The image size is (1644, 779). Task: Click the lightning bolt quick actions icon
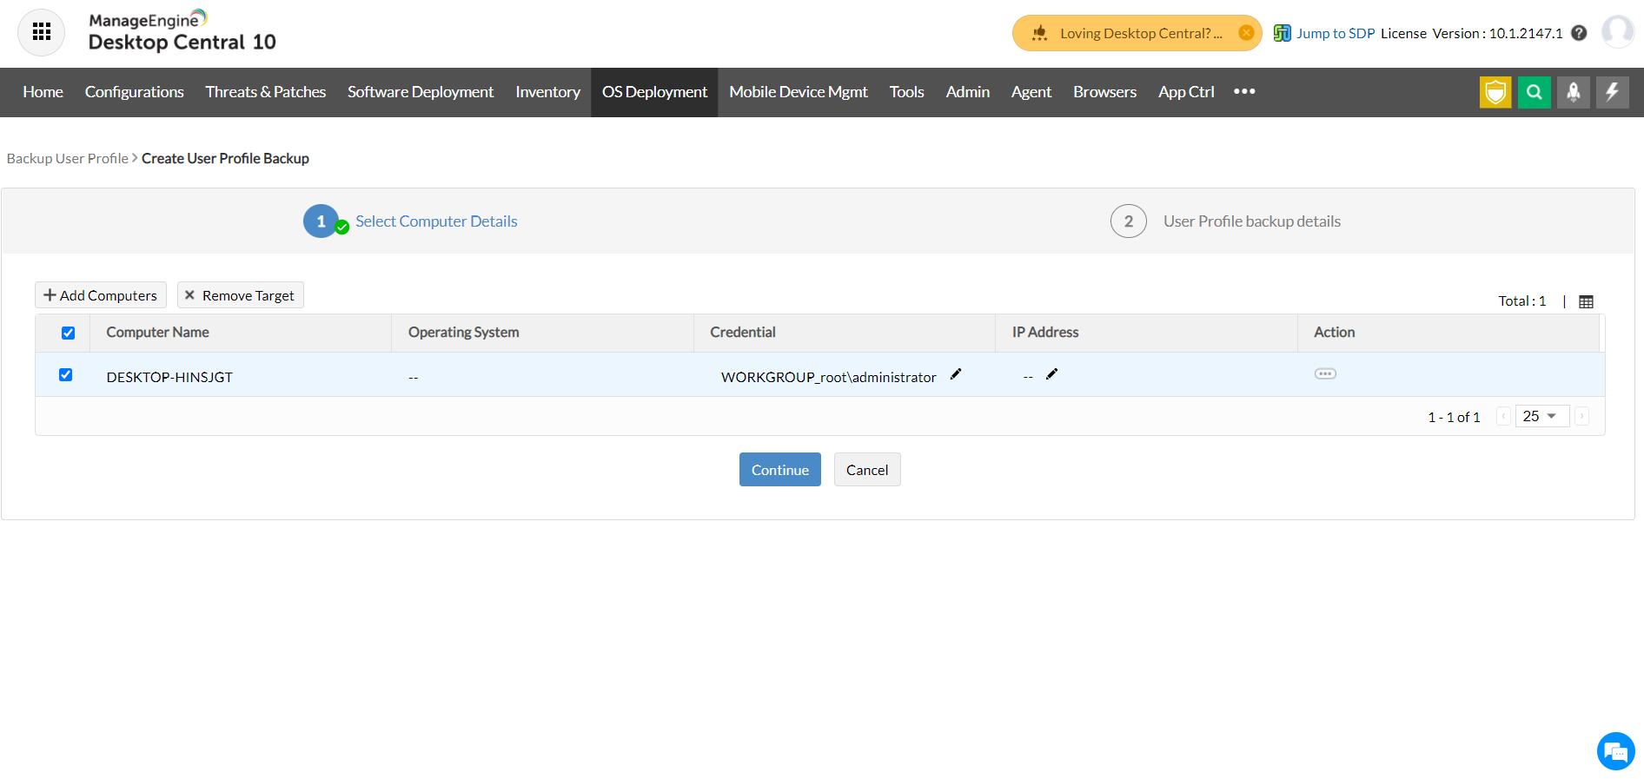(x=1613, y=92)
